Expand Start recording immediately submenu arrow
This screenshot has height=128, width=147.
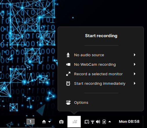(135, 83)
